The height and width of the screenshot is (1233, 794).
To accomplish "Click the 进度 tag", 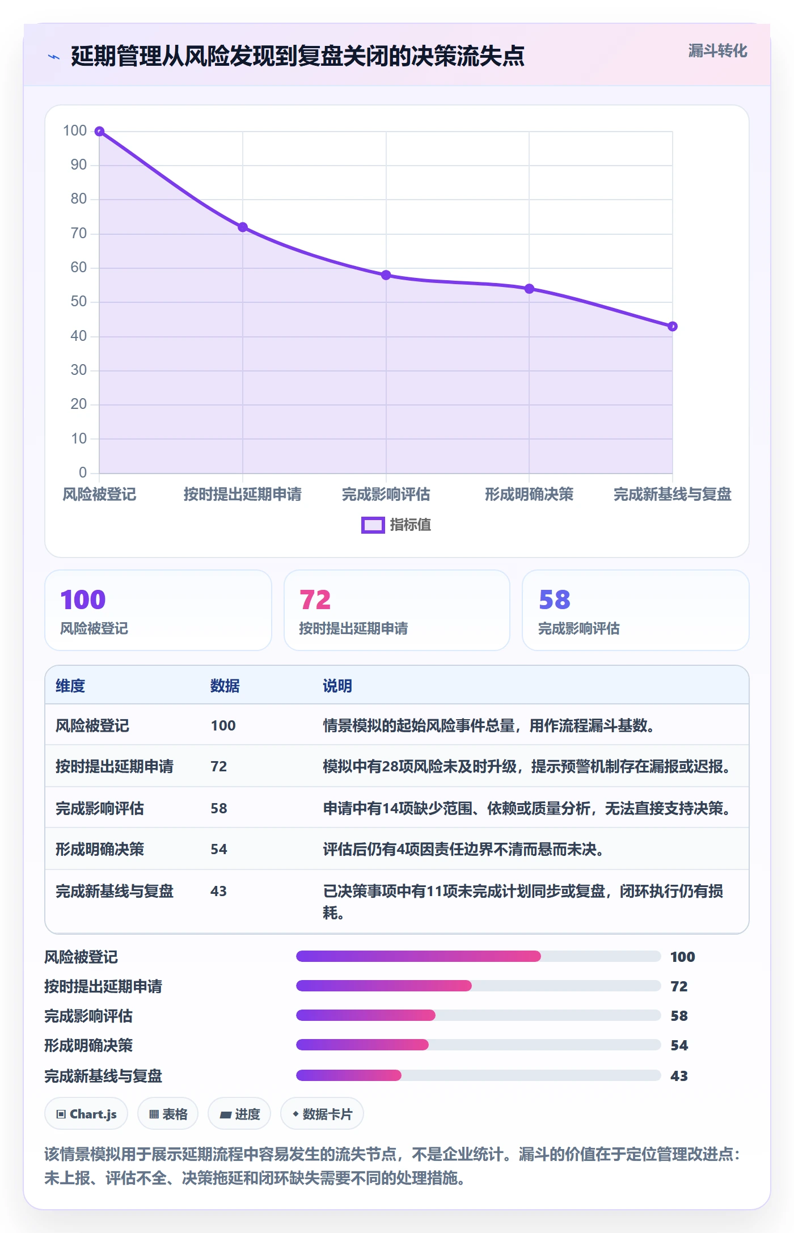I will point(239,1114).
